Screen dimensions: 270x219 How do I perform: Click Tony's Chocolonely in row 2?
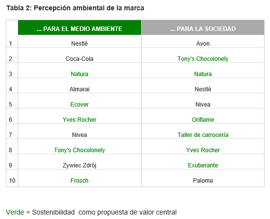coord(203,58)
